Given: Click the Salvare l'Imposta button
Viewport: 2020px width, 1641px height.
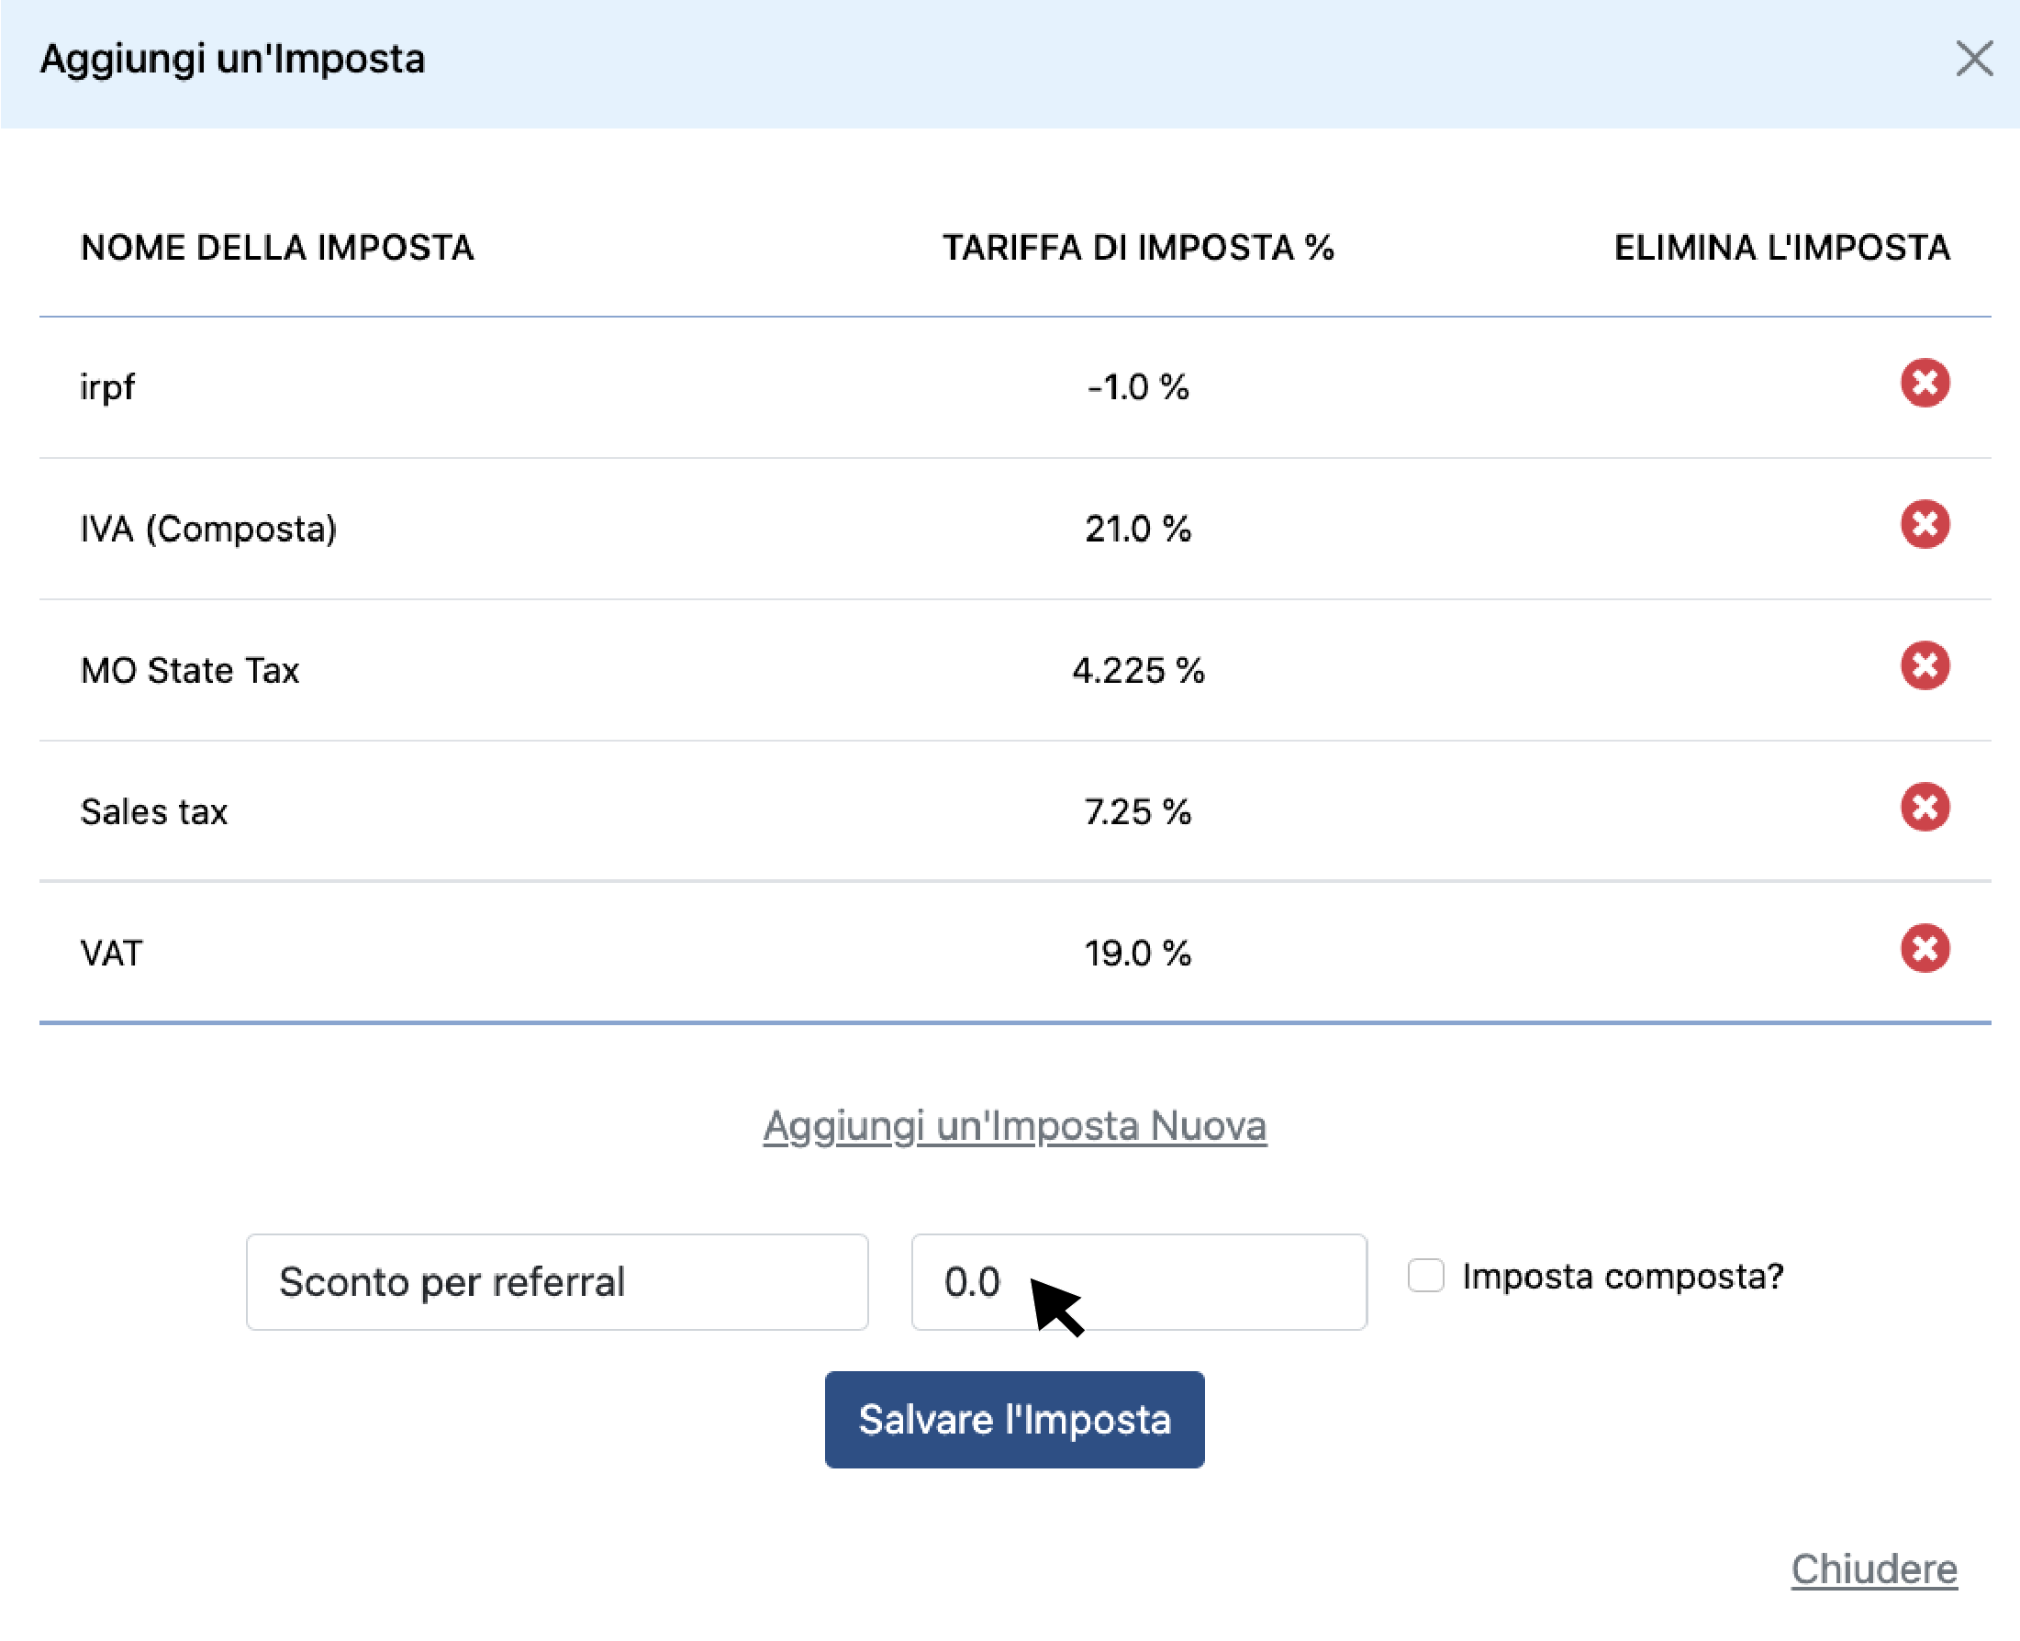Looking at the screenshot, I should [x=1014, y=1420].
